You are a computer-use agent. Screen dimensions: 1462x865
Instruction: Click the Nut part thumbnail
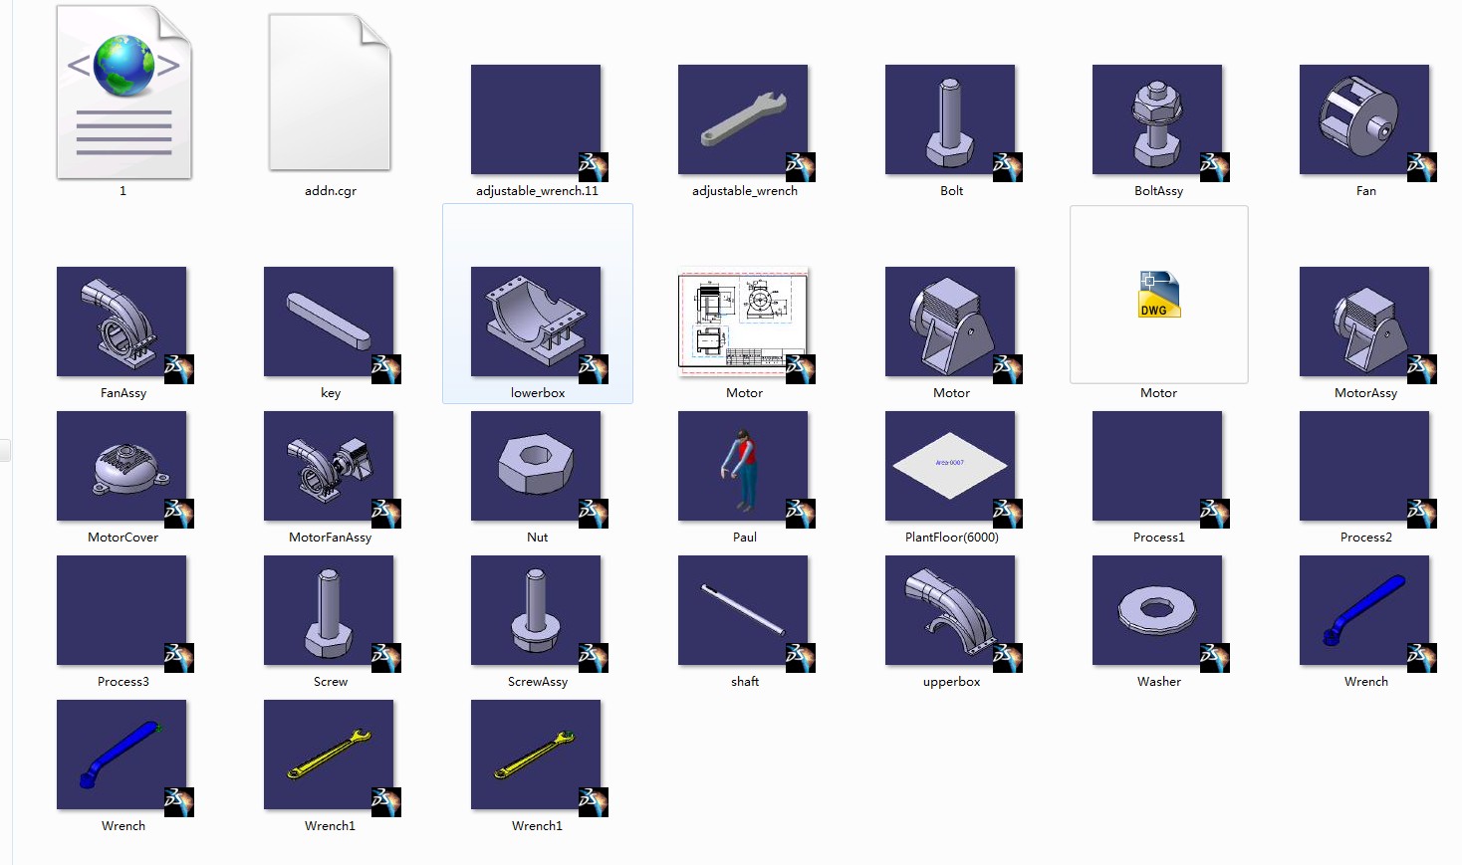click(536, 466)
